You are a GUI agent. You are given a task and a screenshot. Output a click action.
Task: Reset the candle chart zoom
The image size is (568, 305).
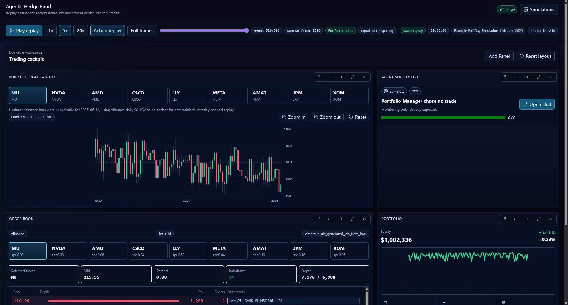click(x=358, y=117)
